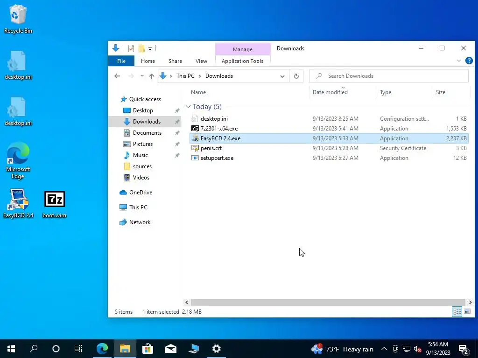The width and height of the screenshot is (478, 358).
Task: Click This PC in the address bar
Action: coord(185,76)
